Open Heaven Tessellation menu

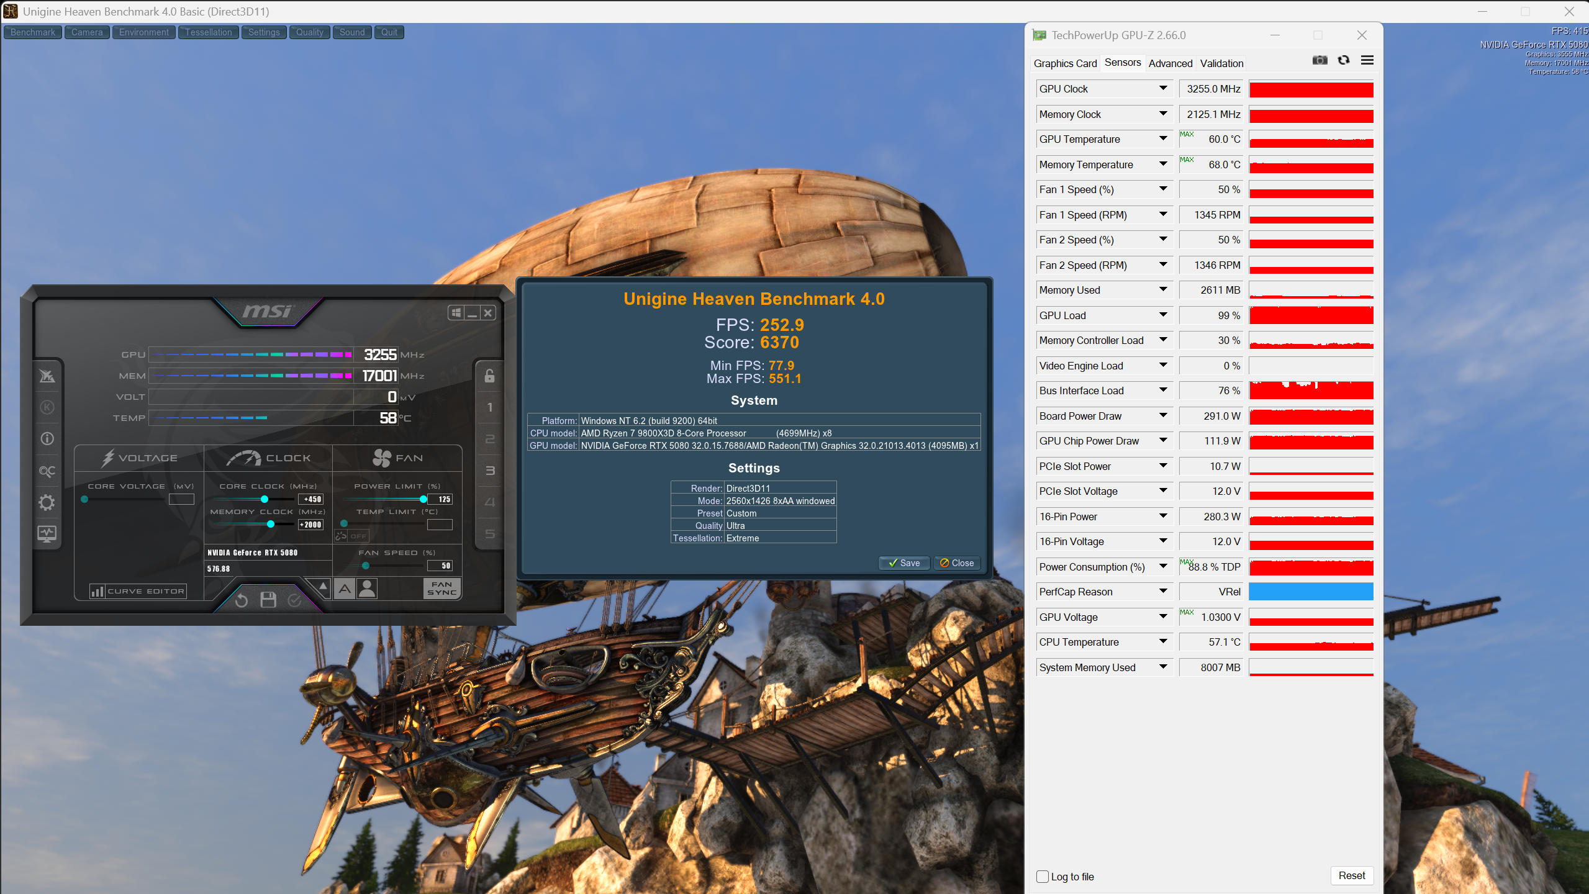click(209, 32)
